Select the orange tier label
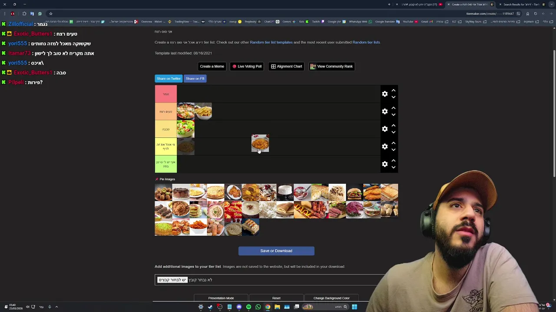 (166, 111)
